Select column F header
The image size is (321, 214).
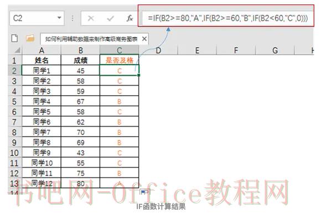click(236, 50)
